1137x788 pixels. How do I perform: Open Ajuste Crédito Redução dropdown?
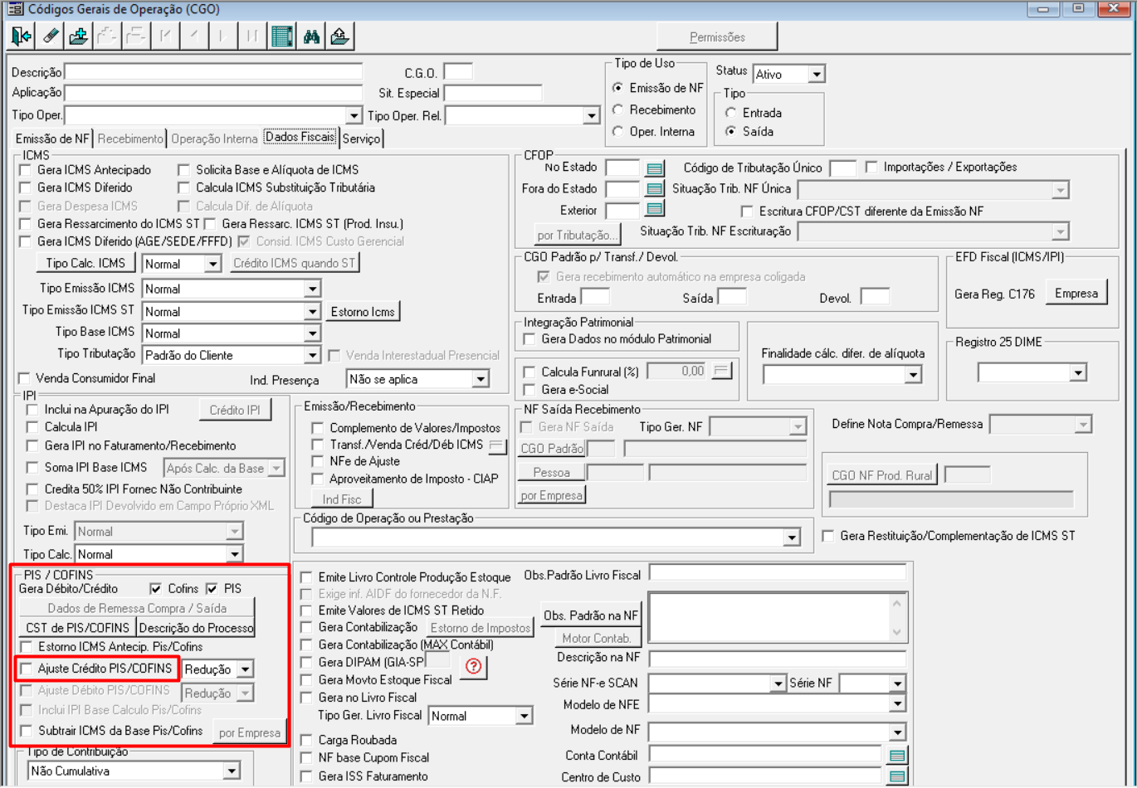pos(245,669)
